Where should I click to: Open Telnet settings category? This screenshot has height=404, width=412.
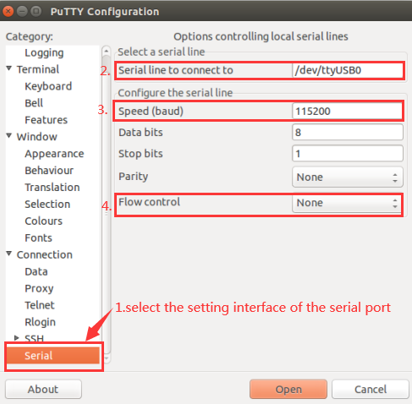tap(40, 305)
